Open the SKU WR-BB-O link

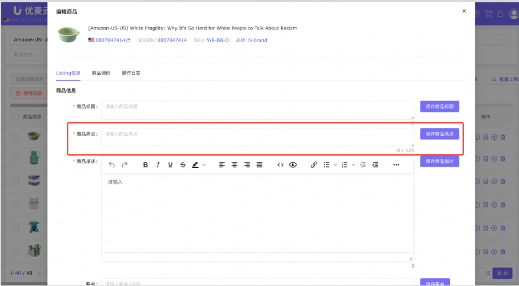[218, 40]
